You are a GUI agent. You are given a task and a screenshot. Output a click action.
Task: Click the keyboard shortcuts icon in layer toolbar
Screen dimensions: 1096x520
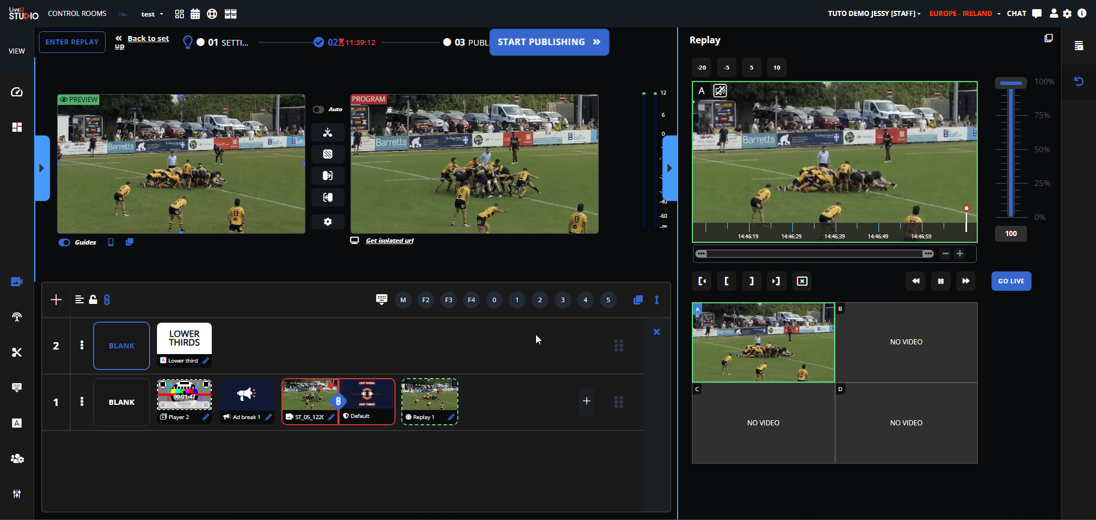(x=381, y=299)
